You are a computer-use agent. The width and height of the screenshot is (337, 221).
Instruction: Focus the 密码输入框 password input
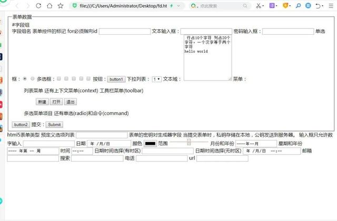point(288,32)
